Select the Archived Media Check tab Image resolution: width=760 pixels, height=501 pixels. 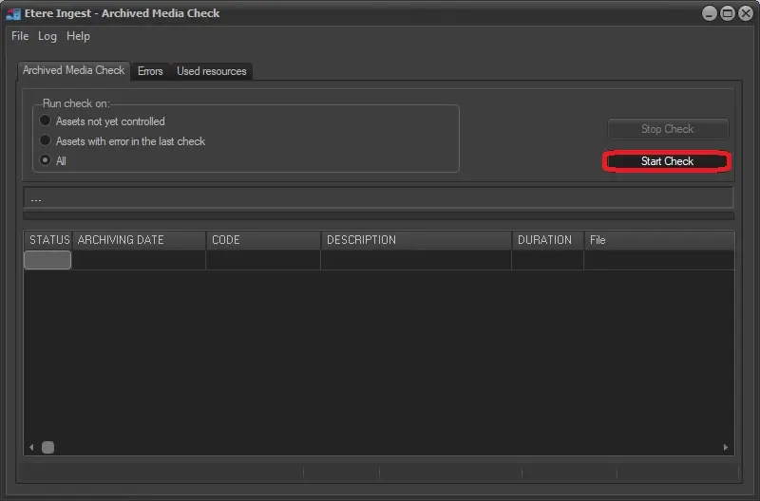coord(73,70)
